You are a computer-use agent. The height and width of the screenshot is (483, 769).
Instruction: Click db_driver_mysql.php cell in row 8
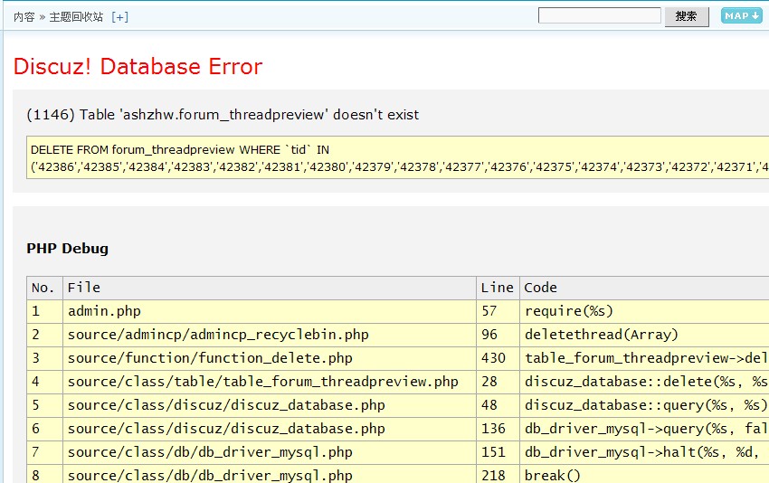point(270,475)
